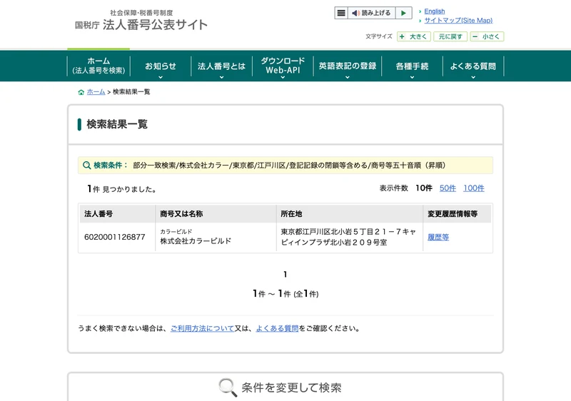Follow the ホーム breadcrumb link
Screen dimensions: 571x401
pos(96,92)
